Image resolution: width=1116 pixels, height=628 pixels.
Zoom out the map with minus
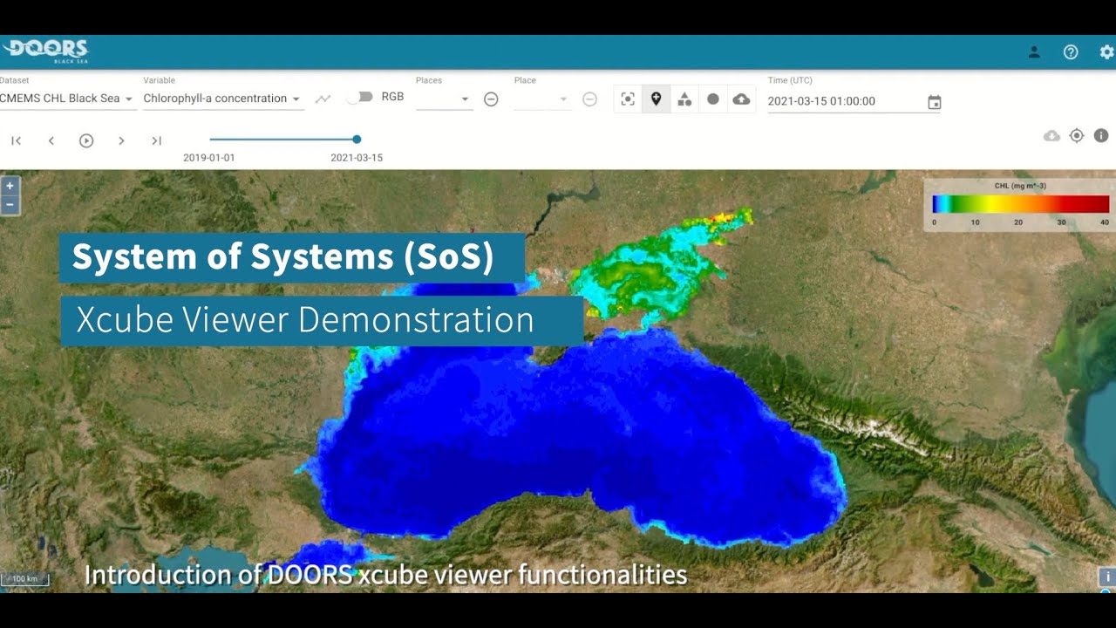[x=10, y=205]
